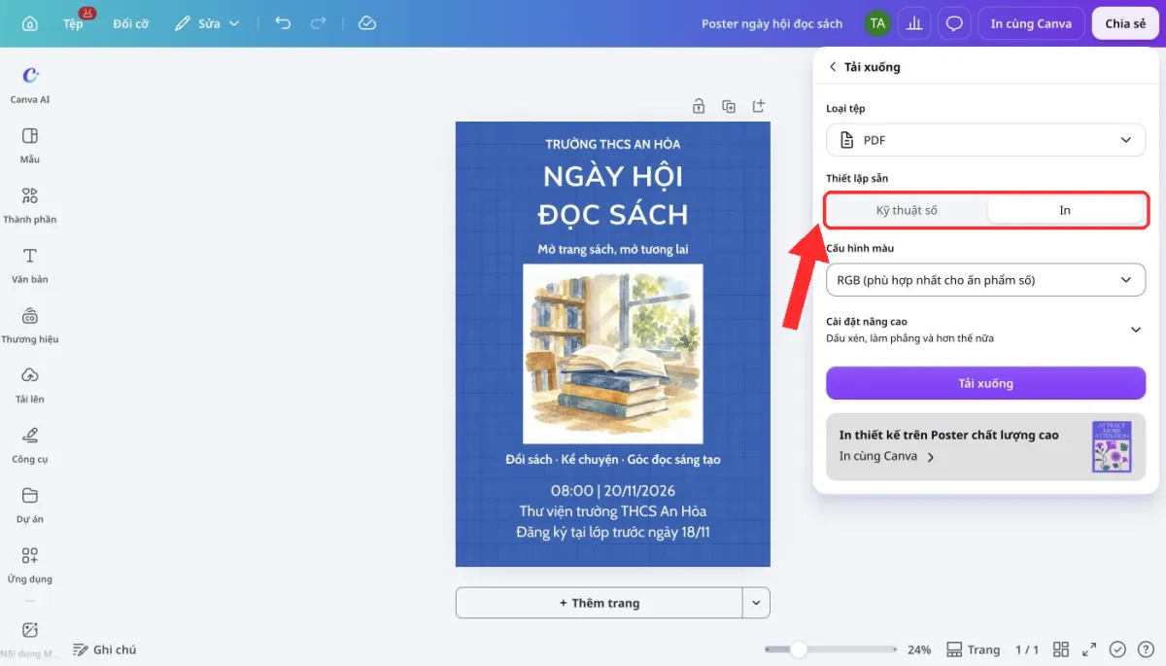Open the analytics chart icon
The height and width of the screenshot is (666, 1166).
tap(913, 23)
